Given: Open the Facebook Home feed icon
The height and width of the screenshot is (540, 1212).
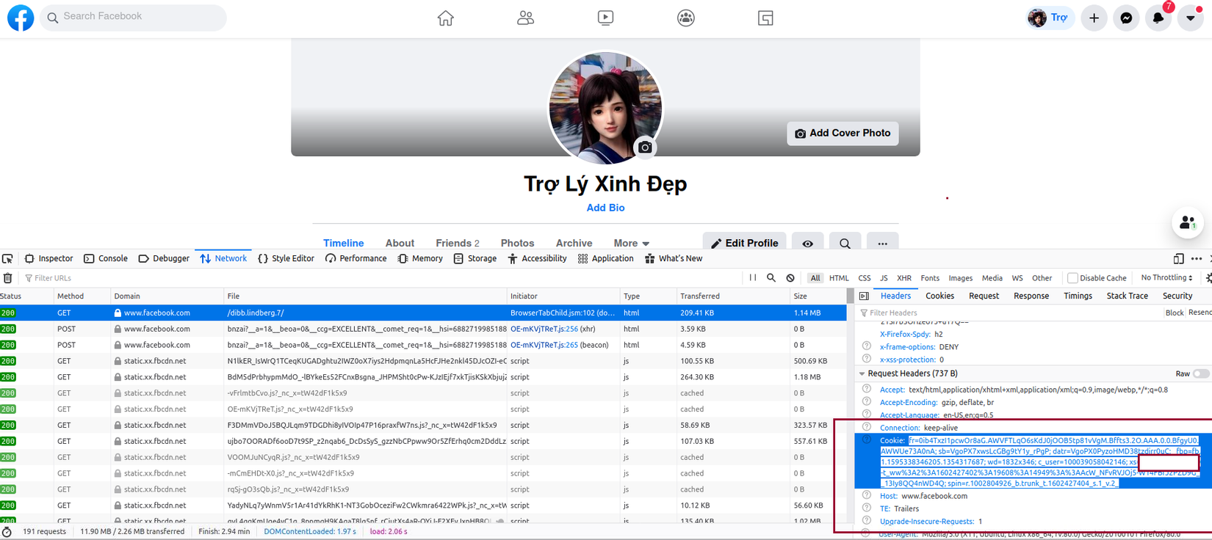Looking at the screenshot, I should click(445, 18).
